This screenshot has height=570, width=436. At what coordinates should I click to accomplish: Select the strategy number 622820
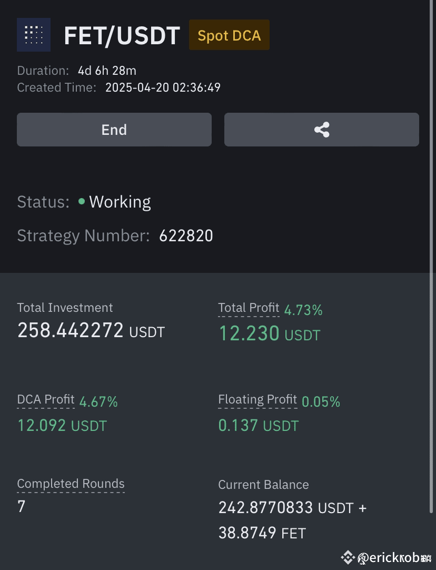186,236
